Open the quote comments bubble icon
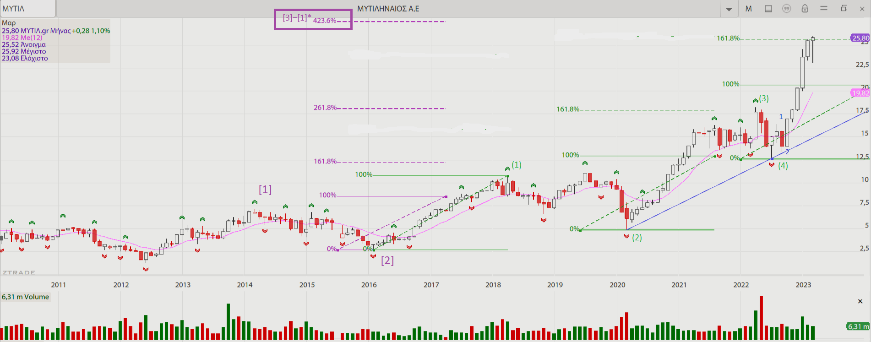871x342 pixels. click(786, 9)
